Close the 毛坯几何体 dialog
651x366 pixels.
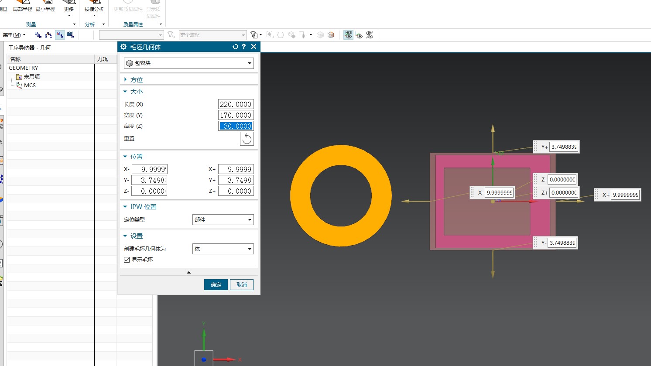[254, 47]
